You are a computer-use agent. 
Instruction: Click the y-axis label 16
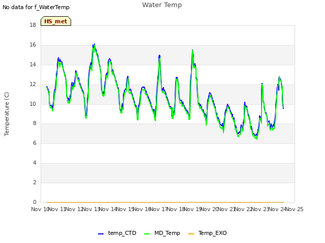coord(32,45)
